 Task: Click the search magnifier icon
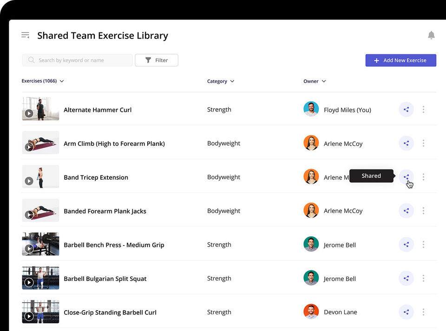point(31,60)
